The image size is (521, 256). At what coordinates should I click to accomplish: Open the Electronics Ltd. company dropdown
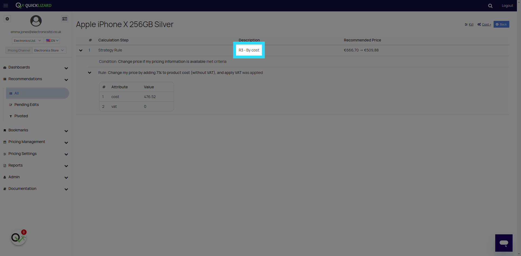click(x=28, y=41)
